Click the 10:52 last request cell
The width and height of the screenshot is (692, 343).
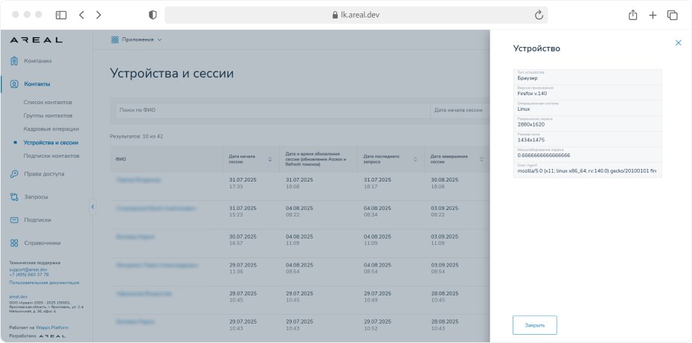[x=370, y=328]
